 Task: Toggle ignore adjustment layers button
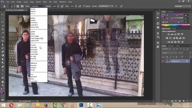pos(116,6)
